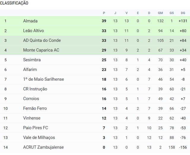Open the Vinhense team link

(32, 118)
